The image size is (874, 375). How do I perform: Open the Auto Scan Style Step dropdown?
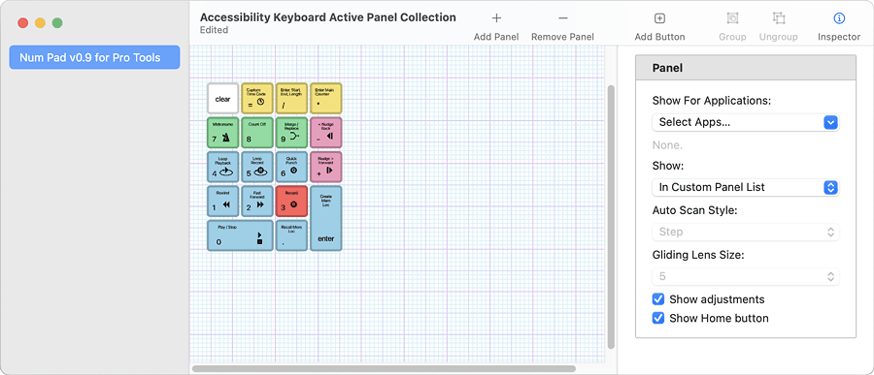coord(745,232)
